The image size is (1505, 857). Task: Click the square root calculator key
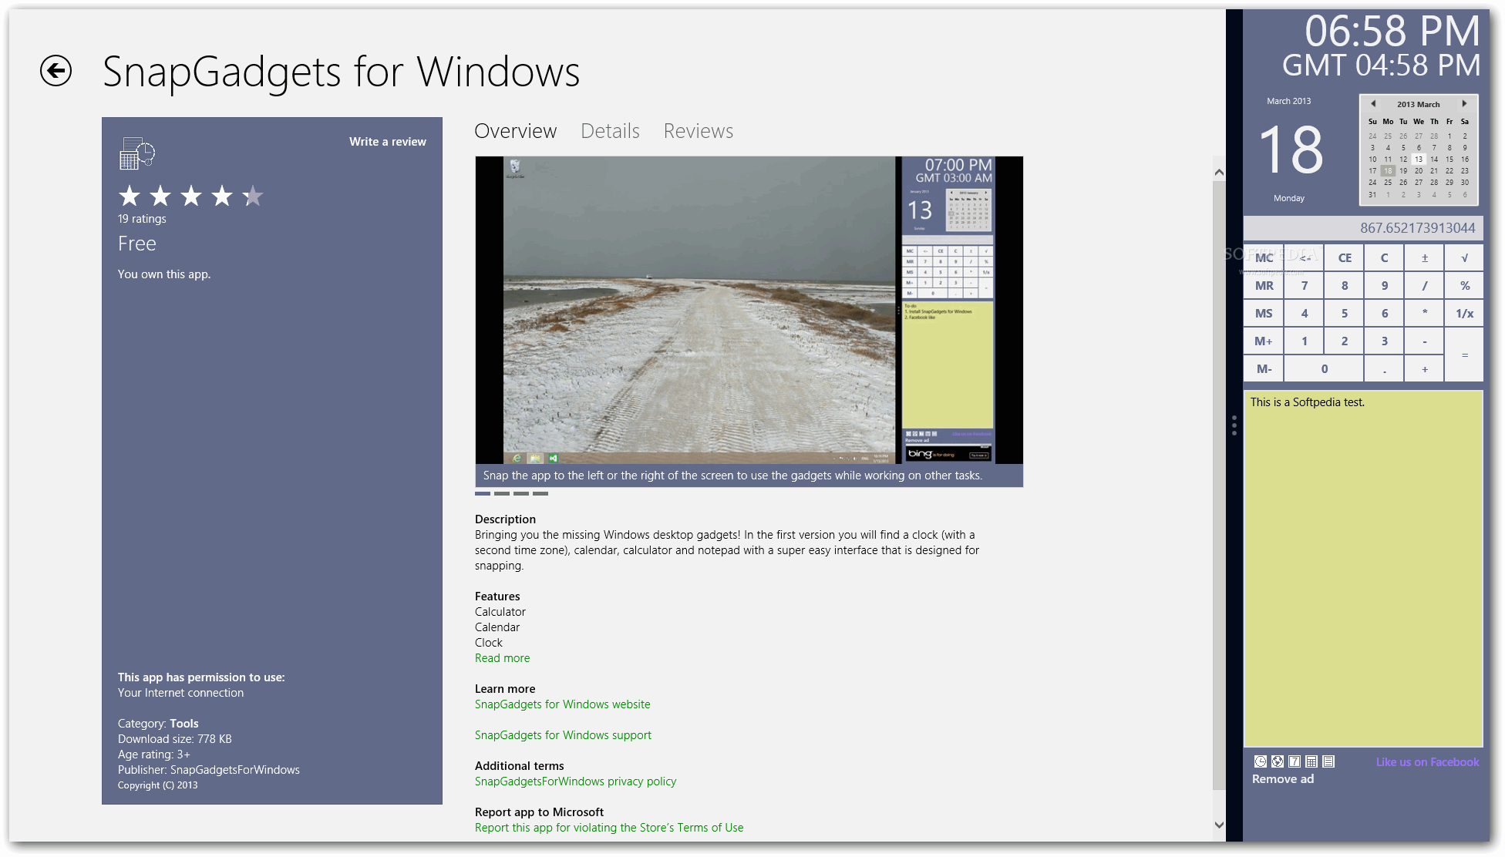pos(1464,258)
